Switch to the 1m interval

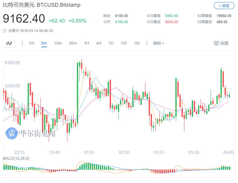pyautogui.click(x=31, y=43)
